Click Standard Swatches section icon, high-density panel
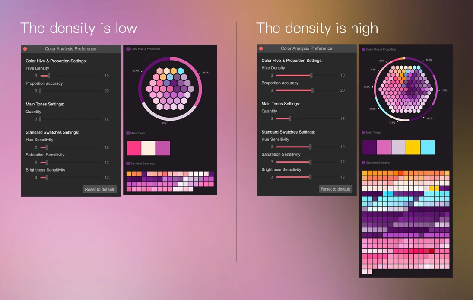This screenshot has width=473, height=300. coord(364,163)
